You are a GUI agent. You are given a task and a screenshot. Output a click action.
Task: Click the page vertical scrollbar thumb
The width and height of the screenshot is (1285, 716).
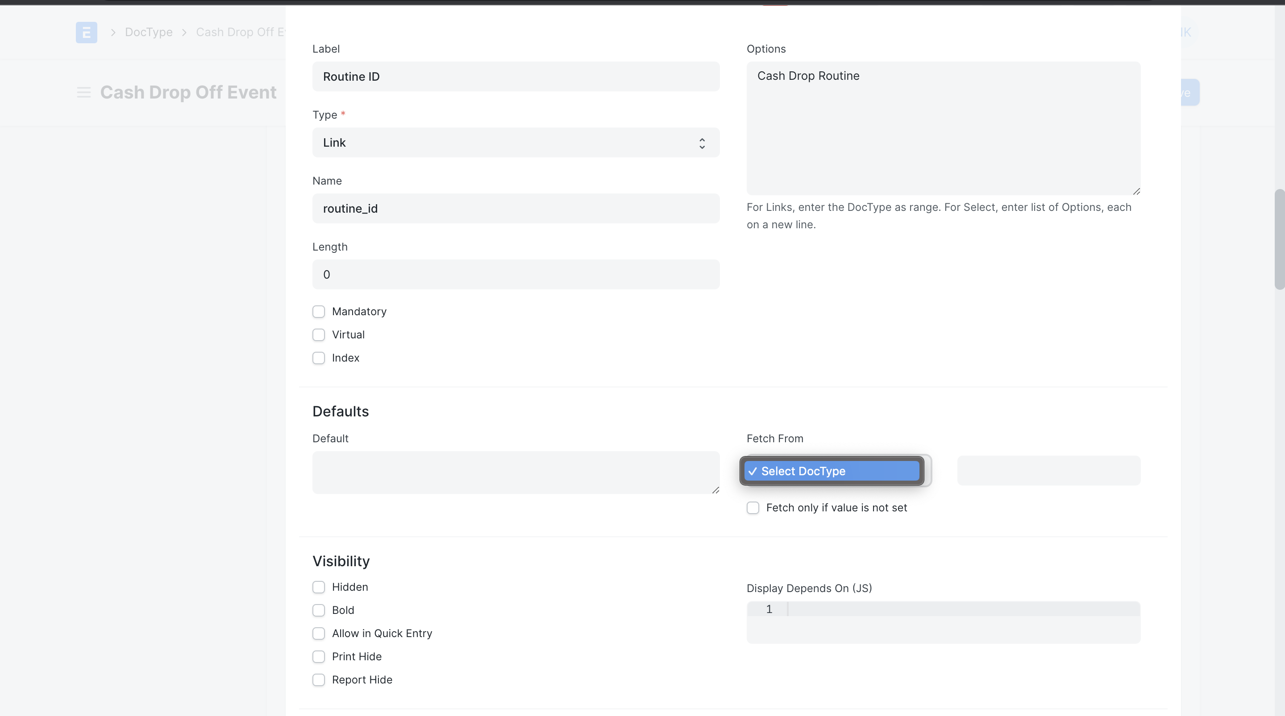pyautogui.click(x=1280, y=239)
